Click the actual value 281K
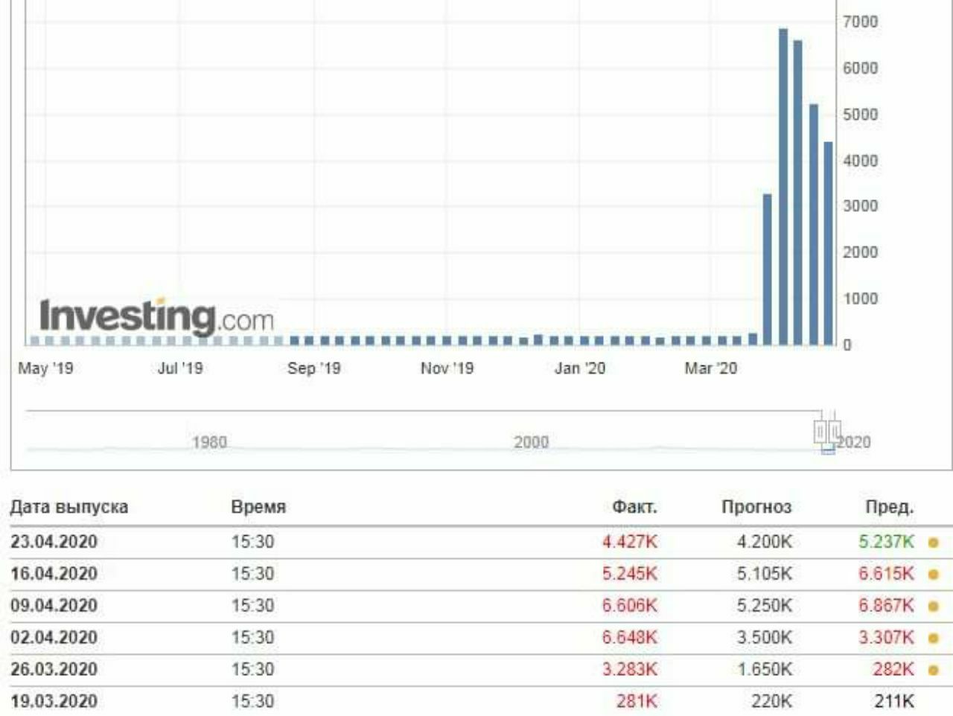The width and height of the screenshot is (953, 716). pyautogui.click(x=637, y=702)
